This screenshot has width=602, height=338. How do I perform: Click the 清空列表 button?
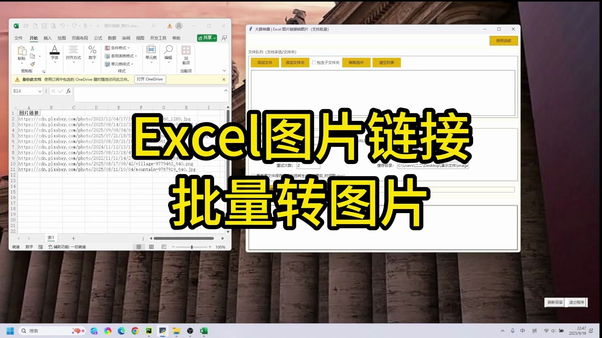click(x=387, y=62)
